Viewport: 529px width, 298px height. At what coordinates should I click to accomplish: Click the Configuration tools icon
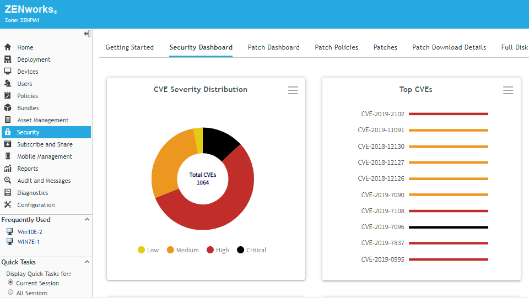(8, 204)
